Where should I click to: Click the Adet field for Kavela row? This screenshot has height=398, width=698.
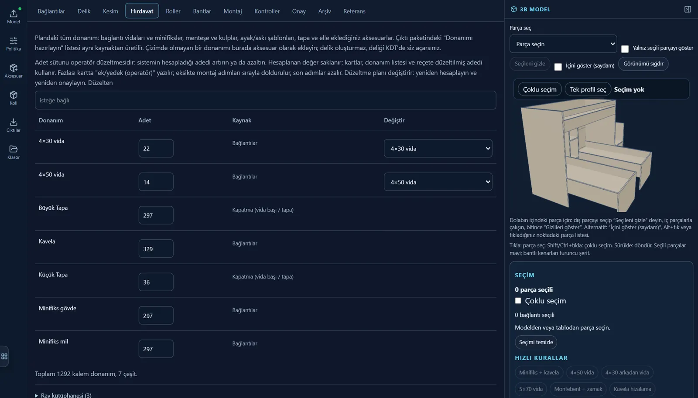(x=156, y=248)
